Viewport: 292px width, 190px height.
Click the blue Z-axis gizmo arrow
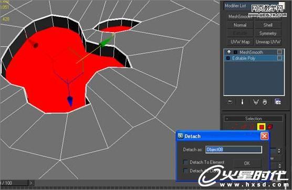(70, 101)
